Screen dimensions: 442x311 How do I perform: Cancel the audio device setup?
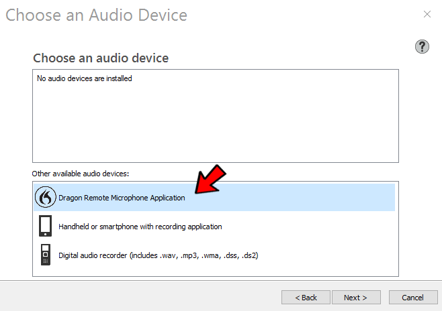pos(412,297)
